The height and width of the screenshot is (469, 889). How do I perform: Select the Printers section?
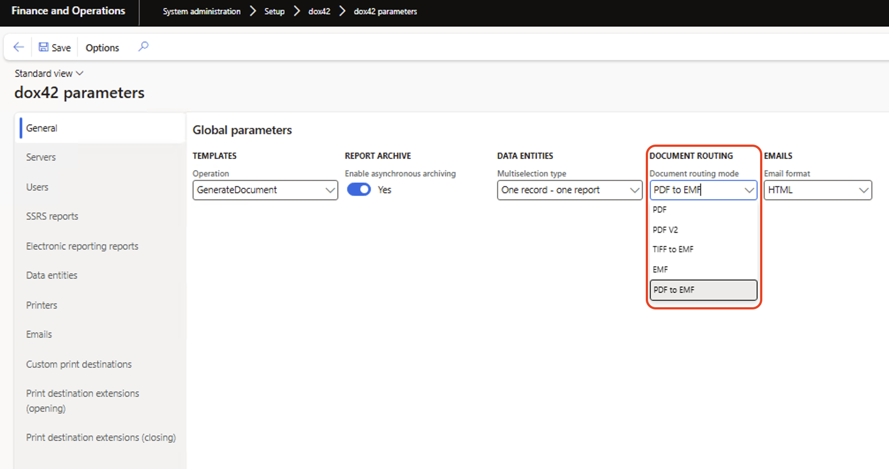(x=41, y=305)
